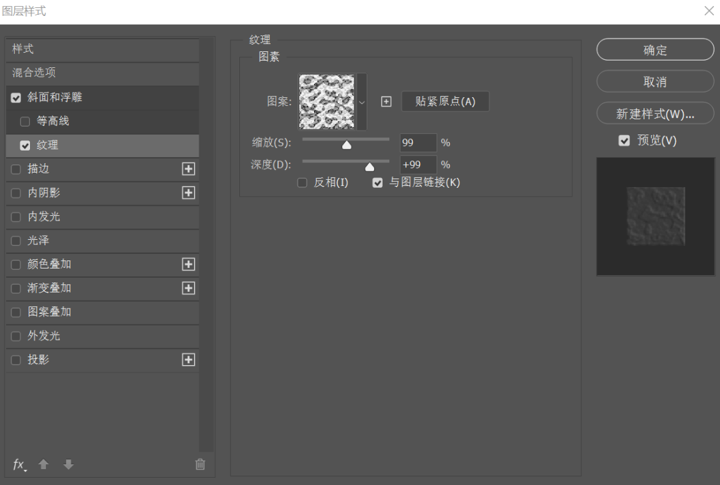Click plus icon beside 投影
The height and width of the screenshot is (485, 720).
tap(189, 360)
